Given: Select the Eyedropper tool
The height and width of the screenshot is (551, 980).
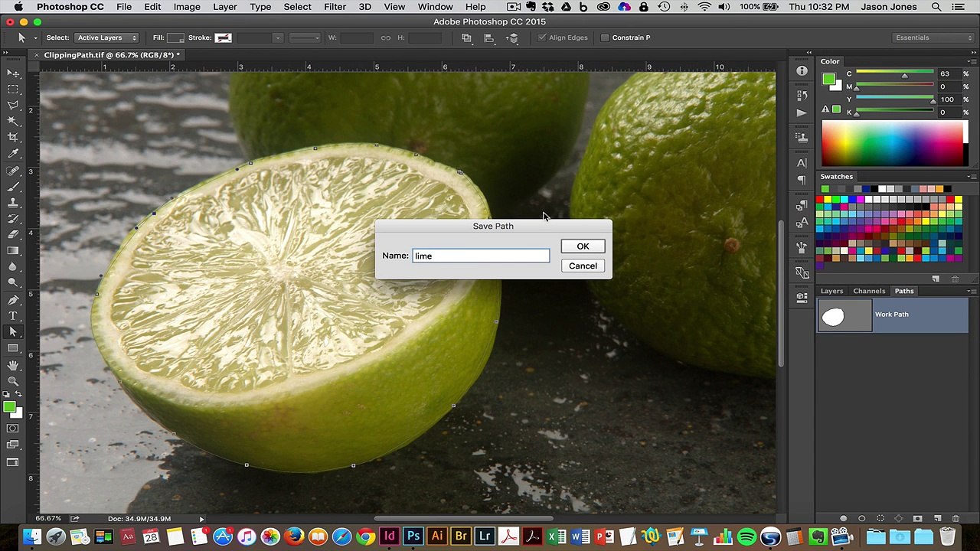Looking at the screenshot, I should pos(13,154).
